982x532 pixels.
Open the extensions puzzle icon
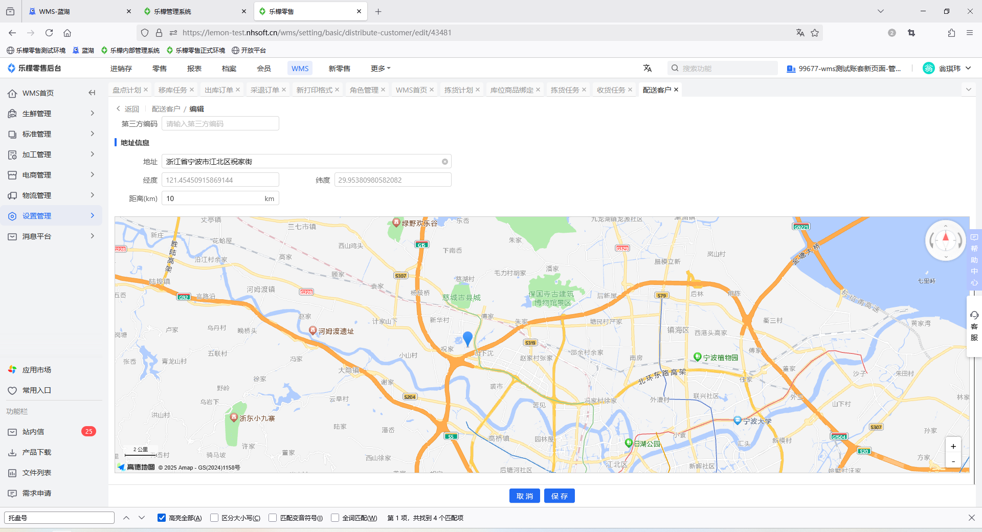tap(951, 33)
